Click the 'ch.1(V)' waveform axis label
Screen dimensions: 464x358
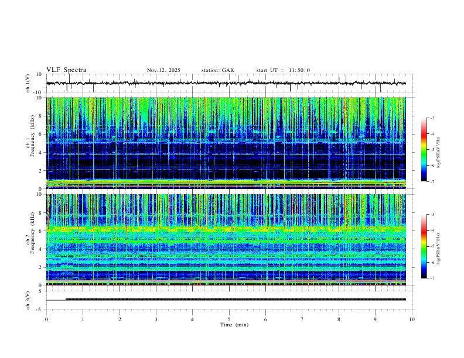click(x=28, y=83)
